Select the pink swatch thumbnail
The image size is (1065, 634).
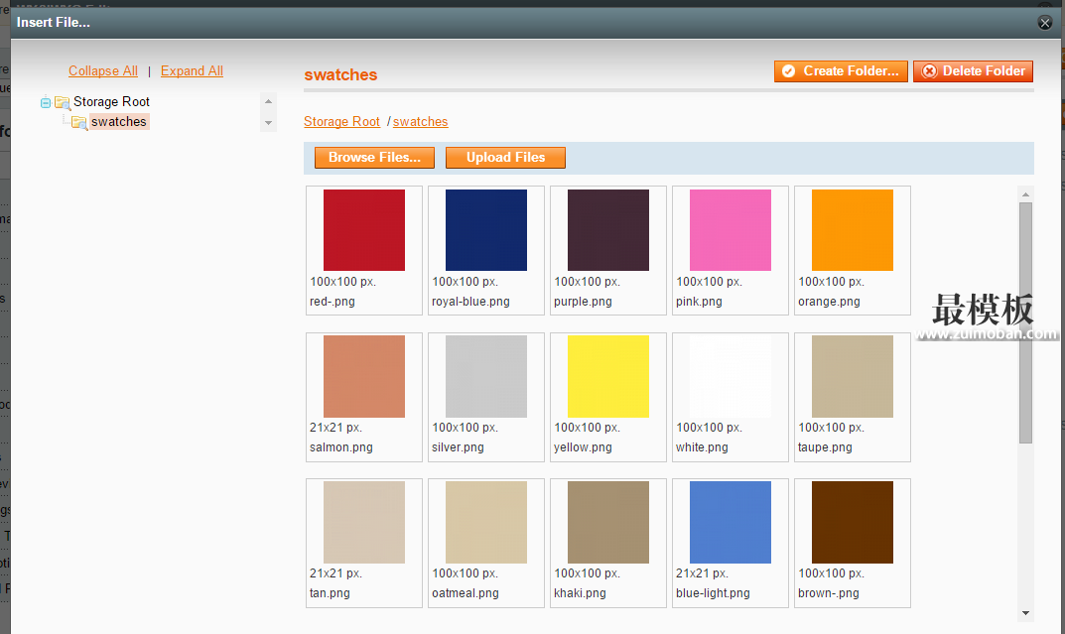[x=731, y=230]
